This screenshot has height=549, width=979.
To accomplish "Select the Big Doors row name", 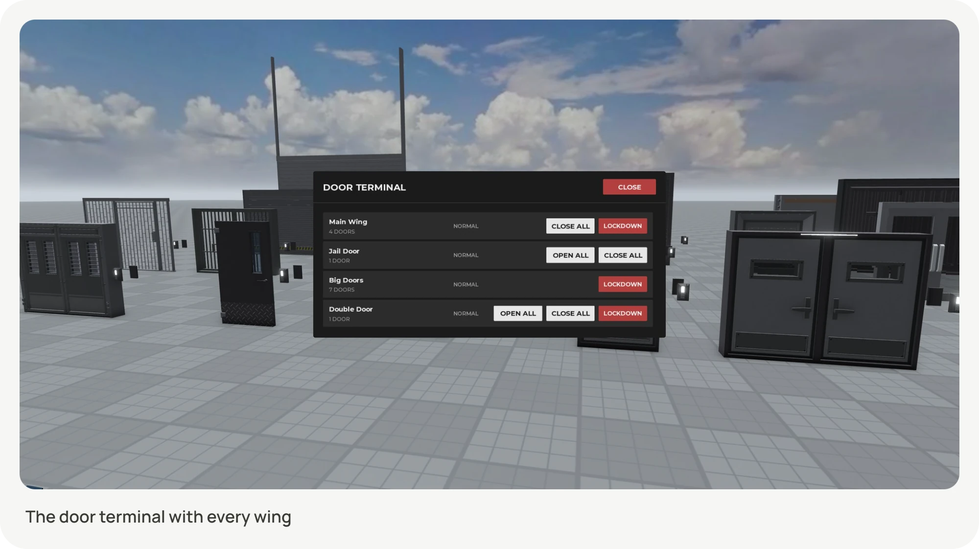I will tap(346, 280).
